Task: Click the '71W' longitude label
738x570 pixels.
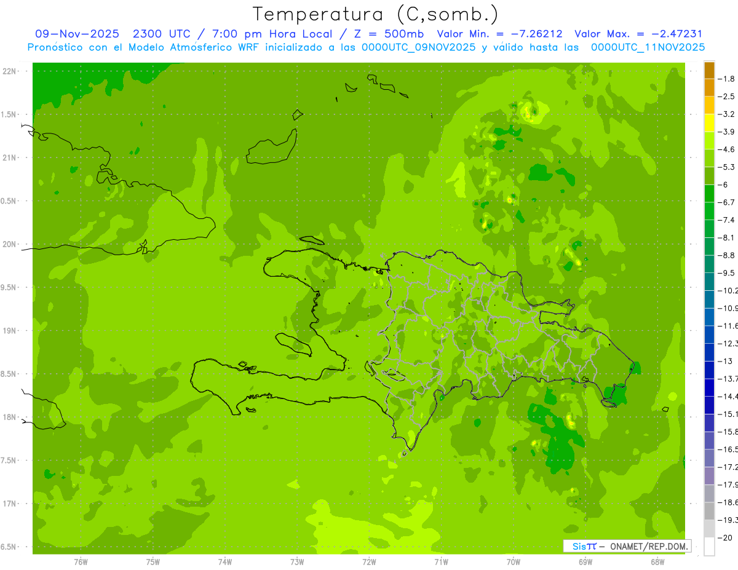Action: (441, 561)
